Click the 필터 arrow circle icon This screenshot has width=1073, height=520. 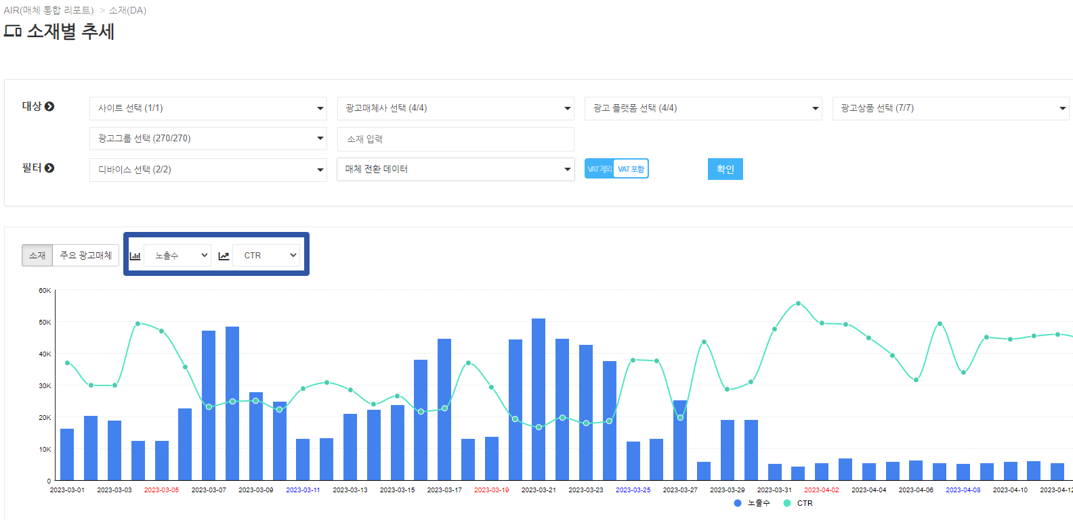tap(49, 168)
